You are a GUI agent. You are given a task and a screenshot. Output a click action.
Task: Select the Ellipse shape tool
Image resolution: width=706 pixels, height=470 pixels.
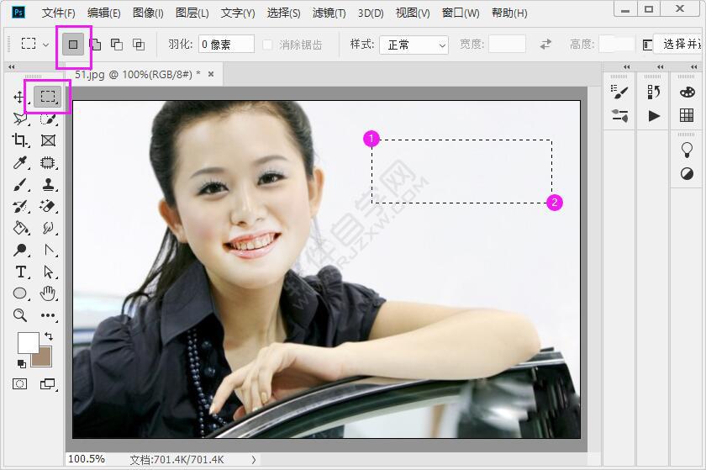(20, 293)
